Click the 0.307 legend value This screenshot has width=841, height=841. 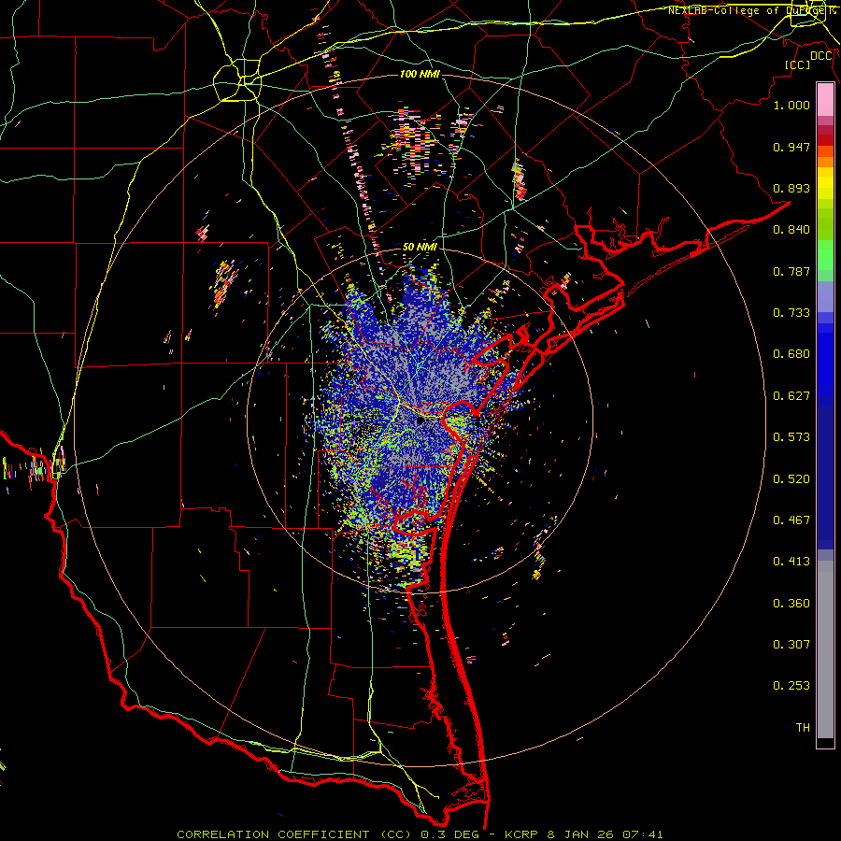[x=791, y=645]
